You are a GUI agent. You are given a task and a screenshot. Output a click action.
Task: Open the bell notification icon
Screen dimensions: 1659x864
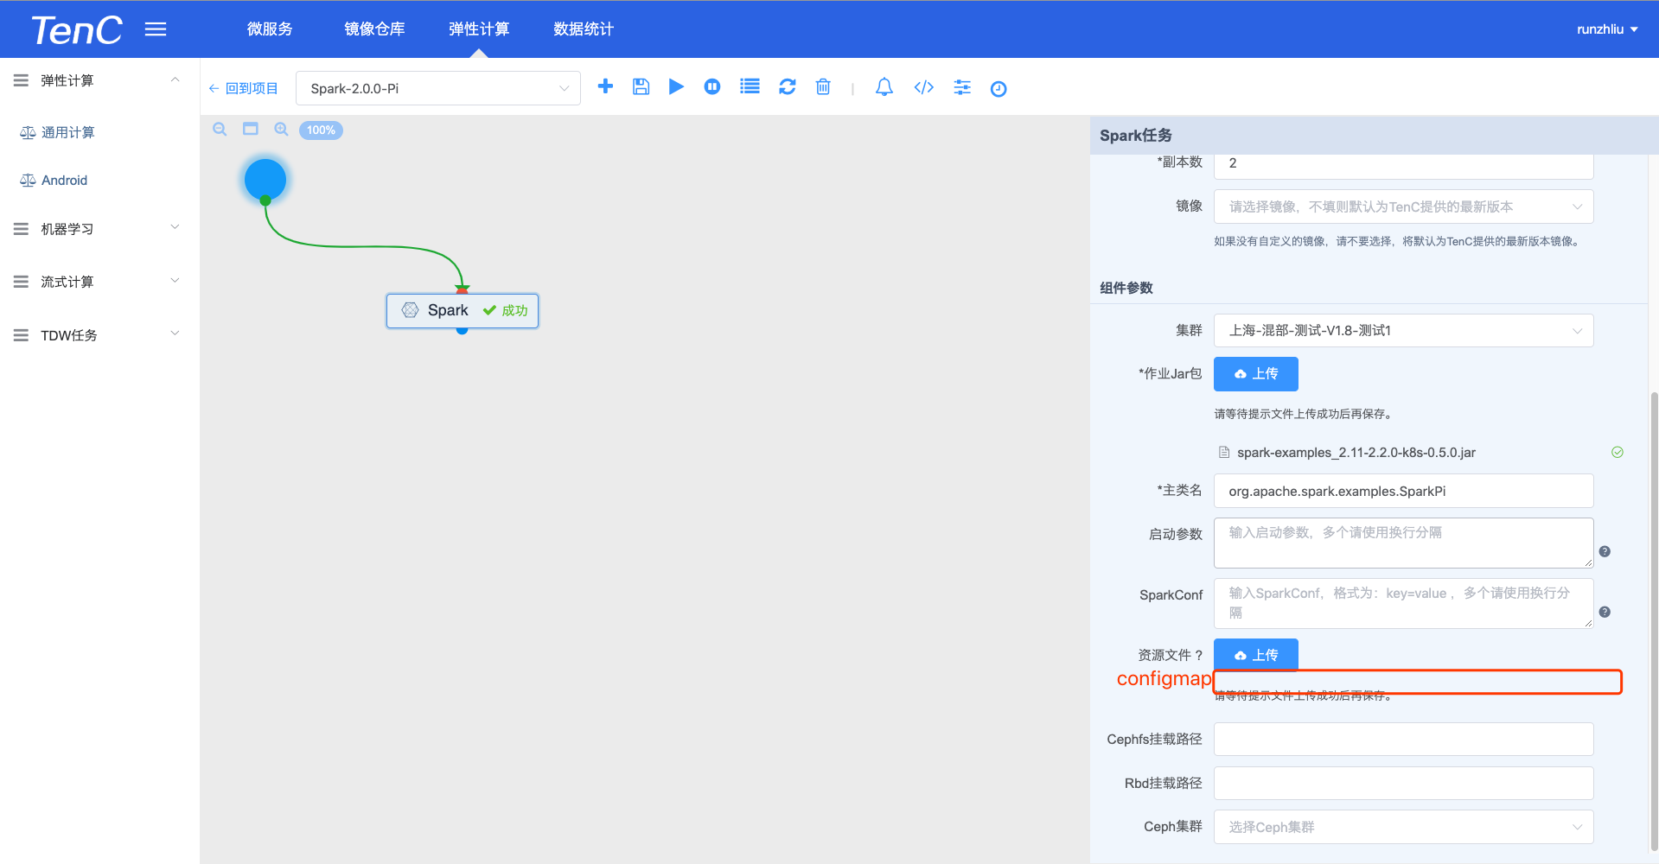884,87
